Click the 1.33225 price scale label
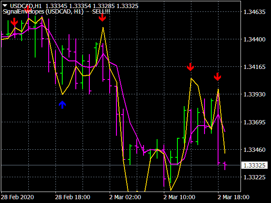The height and width of the screenshot is (203, 271). [254, 177]
